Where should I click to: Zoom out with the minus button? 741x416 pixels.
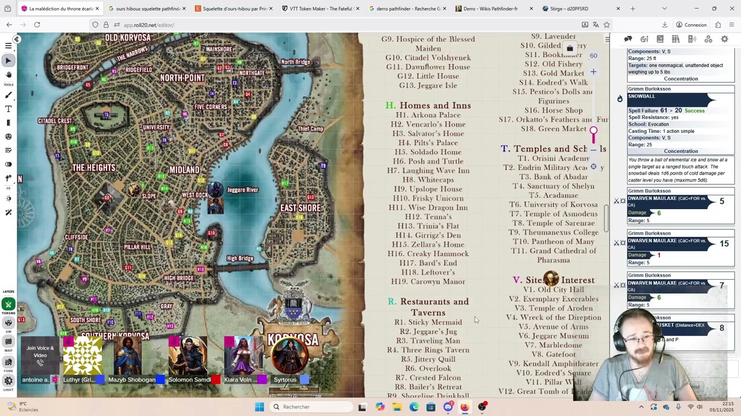[x=593, y=150]
